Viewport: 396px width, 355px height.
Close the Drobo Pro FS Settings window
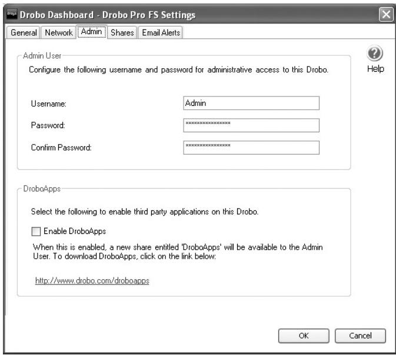(386, 14)
